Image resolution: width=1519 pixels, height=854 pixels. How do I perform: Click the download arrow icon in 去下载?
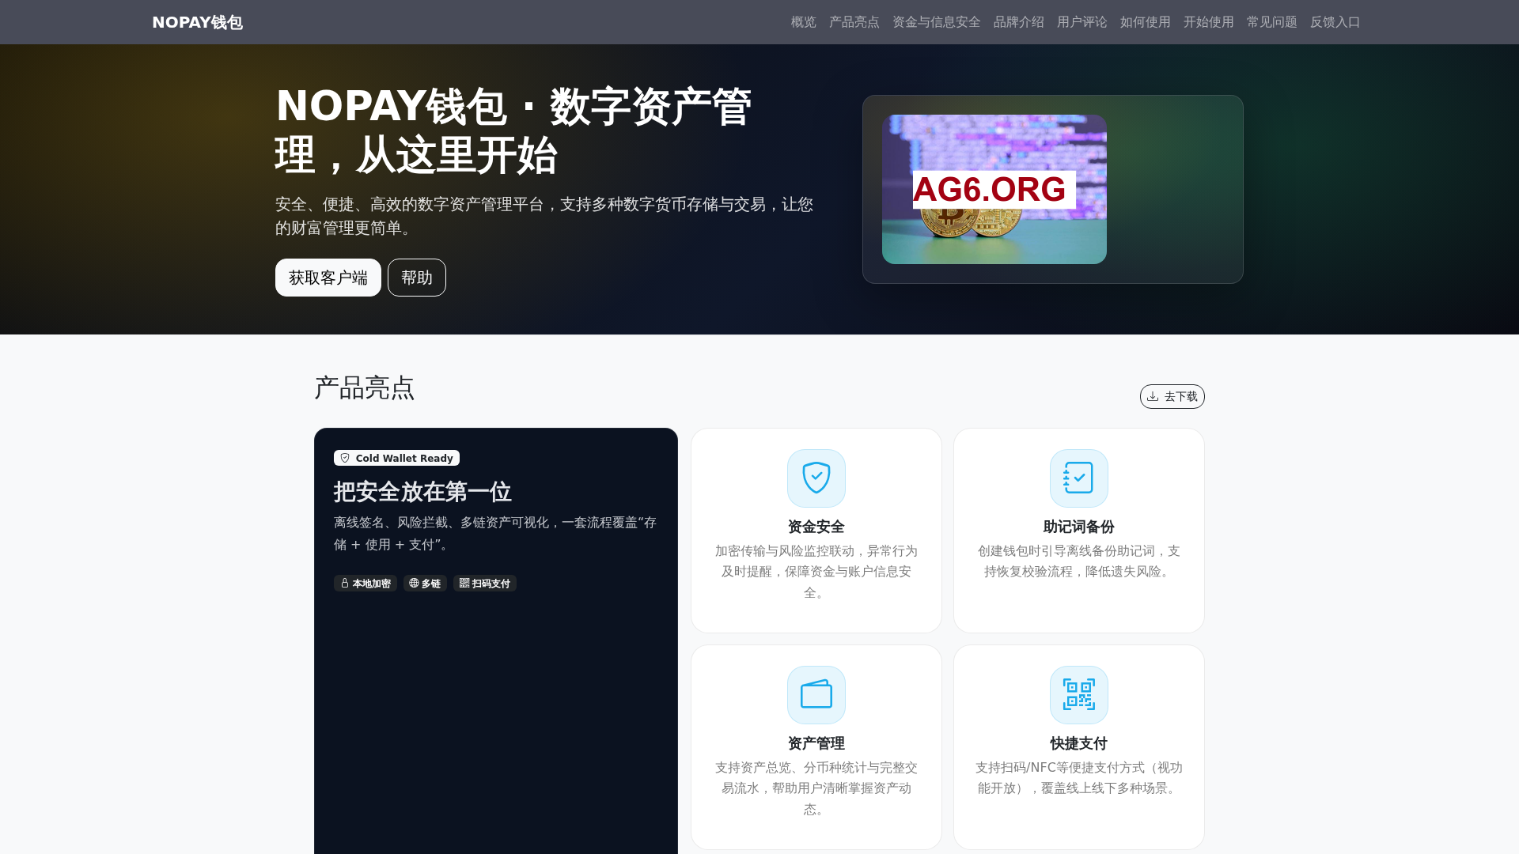tap(1153, 396)
